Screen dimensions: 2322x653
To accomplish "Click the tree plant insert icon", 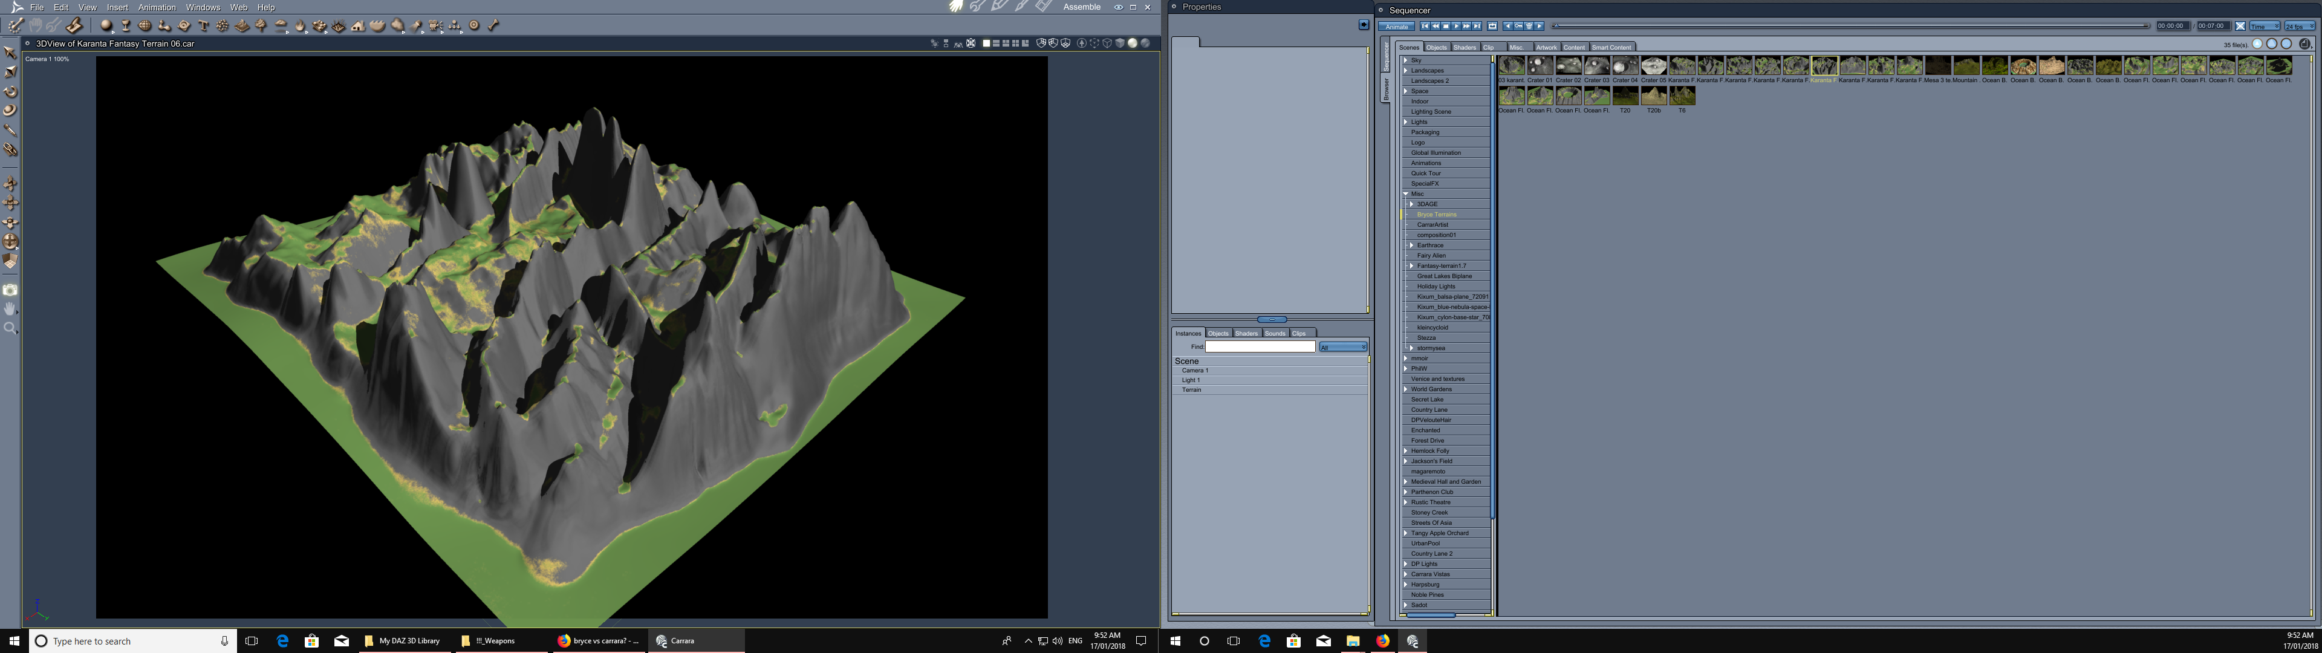I will [261, 25].
